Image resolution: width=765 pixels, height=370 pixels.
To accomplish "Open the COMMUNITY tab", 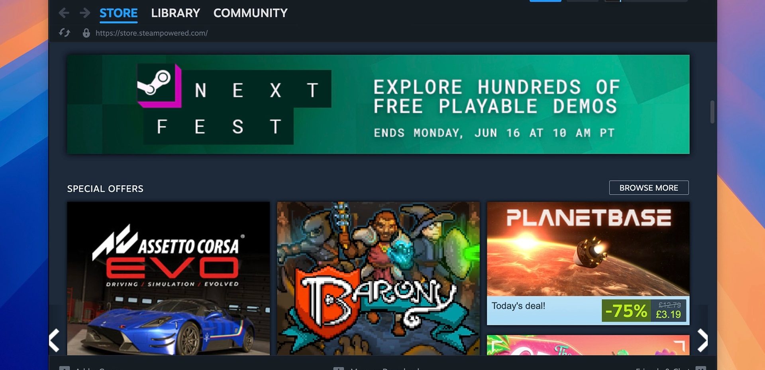I will 250,13.
